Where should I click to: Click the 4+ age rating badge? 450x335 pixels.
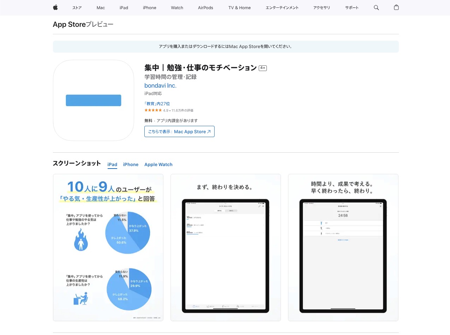click(263, 68)
